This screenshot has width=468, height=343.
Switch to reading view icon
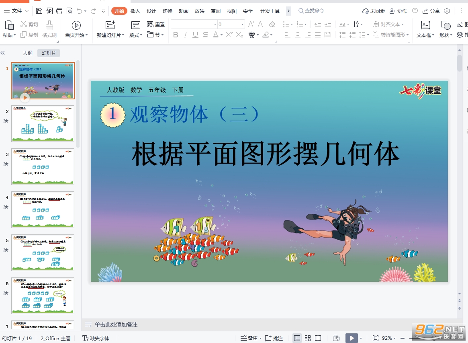pyautogui.click(x=318, y=338)
